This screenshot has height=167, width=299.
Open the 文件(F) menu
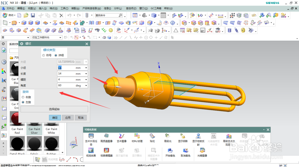pyautogui.click(x=10, y=8)
